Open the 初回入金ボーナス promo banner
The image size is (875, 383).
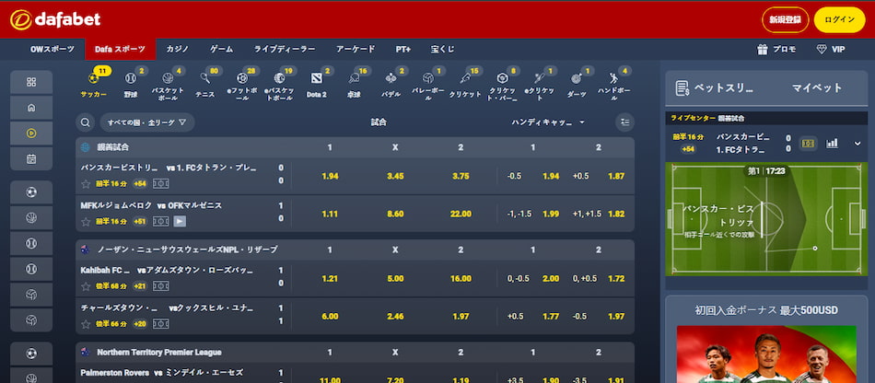pyautogui.click(x=766, y=340)
